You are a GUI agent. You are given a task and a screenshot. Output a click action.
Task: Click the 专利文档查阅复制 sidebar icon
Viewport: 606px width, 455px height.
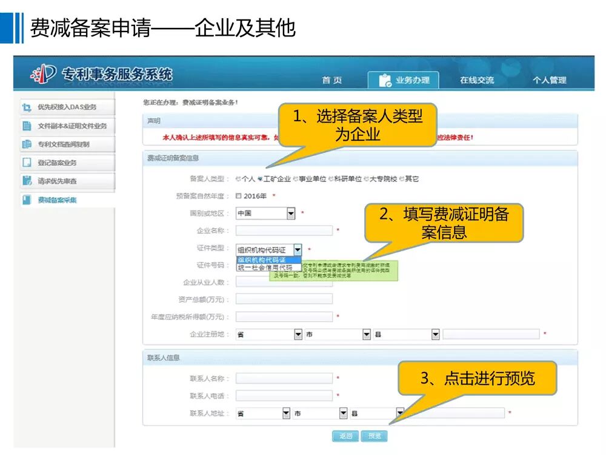click(27, 144)
